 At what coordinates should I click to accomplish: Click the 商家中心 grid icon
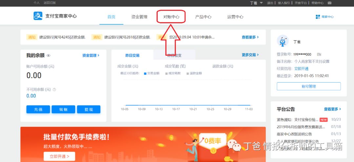coord(318,17)
